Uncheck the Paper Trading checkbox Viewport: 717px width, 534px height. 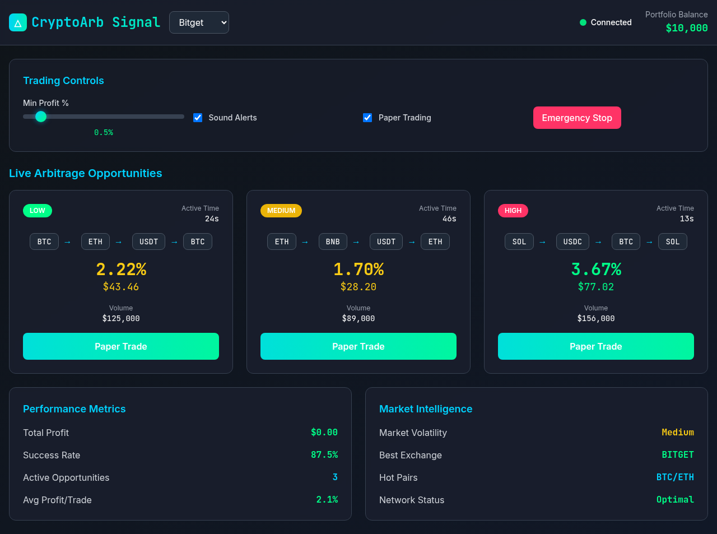coord(367,118)
